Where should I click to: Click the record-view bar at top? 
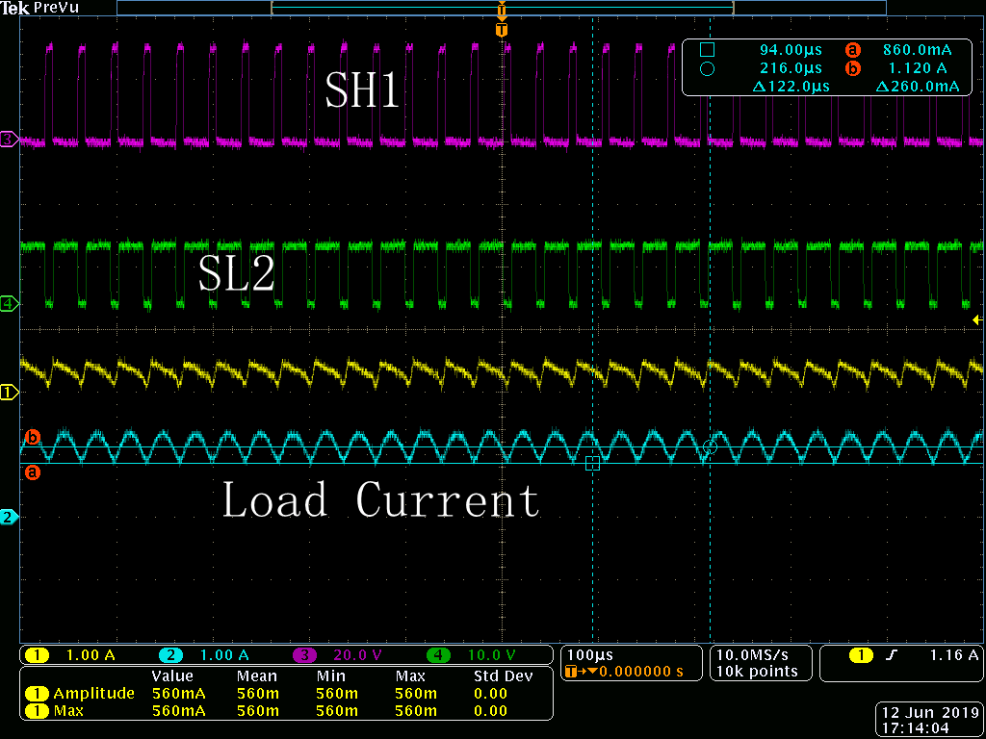[501, 8]
